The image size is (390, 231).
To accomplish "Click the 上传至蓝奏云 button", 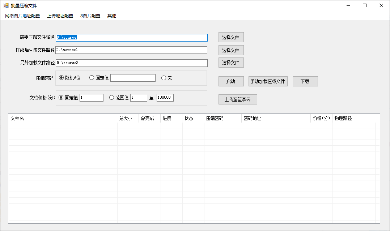I will tap(238, 99).
